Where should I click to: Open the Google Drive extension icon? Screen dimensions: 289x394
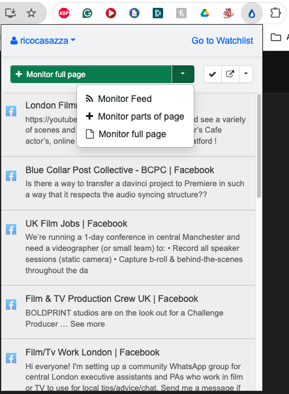click(205, 13)
